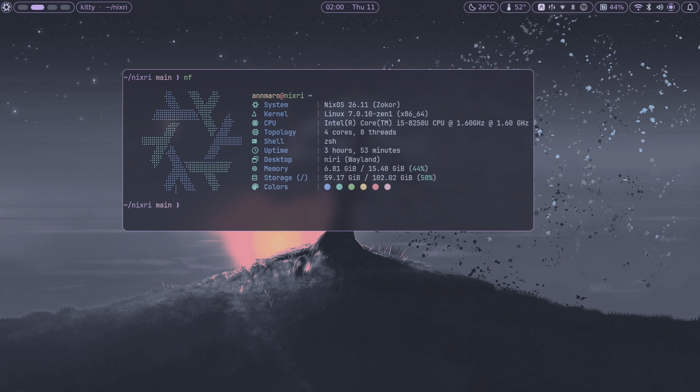The image size is (700, 392).
Task: Click the 'niri (Wayland)' value
Action: (352, 160)
